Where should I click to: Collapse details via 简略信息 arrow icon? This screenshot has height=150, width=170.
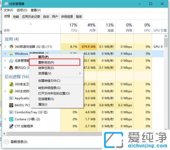6,142
